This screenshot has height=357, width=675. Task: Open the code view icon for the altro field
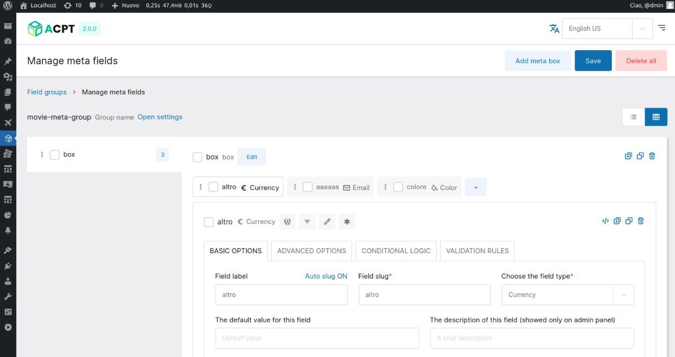tap(606, 221)
